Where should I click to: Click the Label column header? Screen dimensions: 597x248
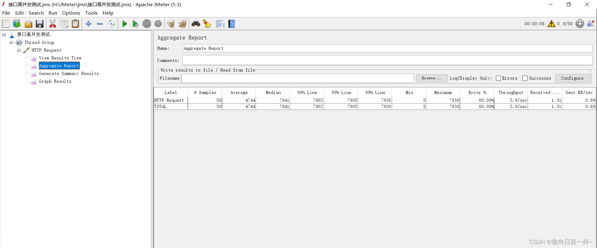coord(171,92)
